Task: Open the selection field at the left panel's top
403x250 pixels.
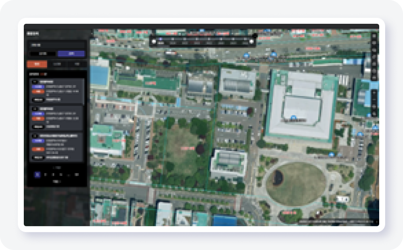Action: [56, 45]
